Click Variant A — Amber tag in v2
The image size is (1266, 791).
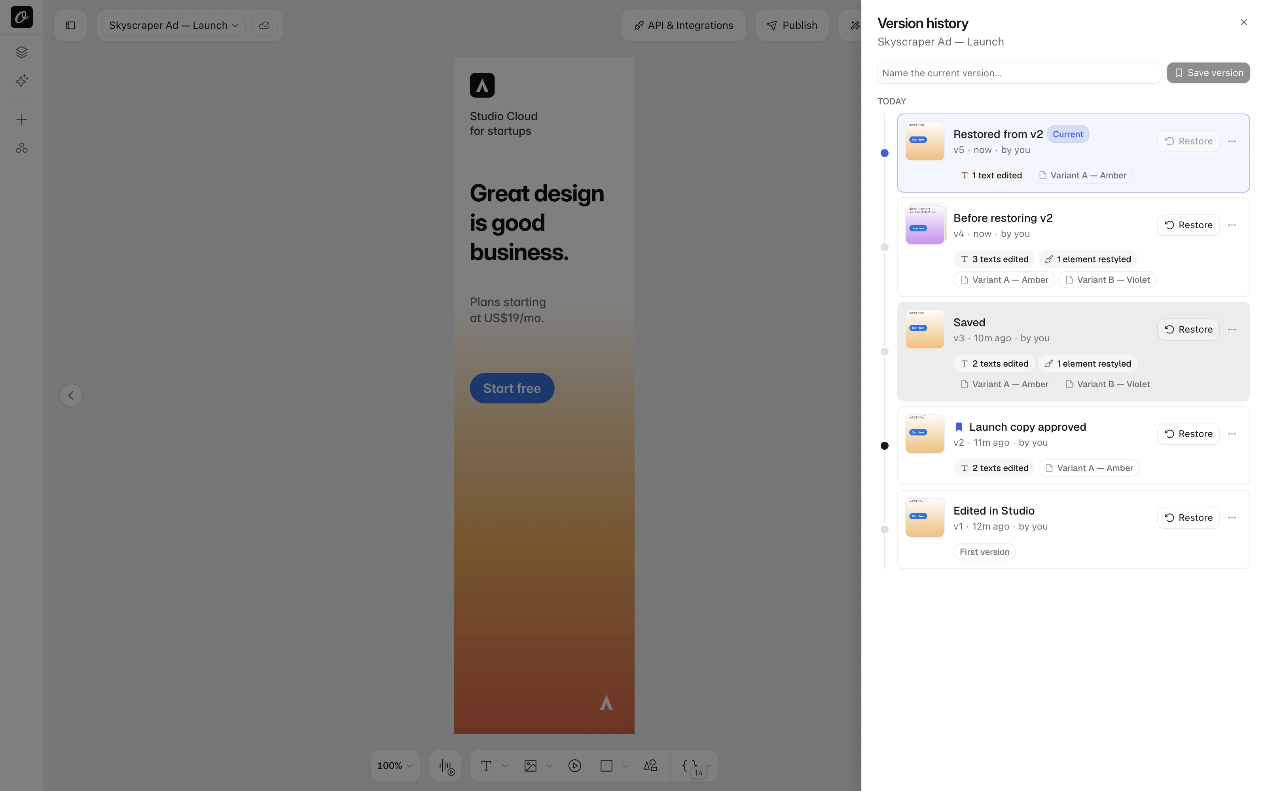coord(1089,468)
